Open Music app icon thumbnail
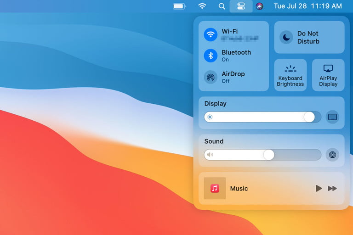353x235 pixels. [215, 188]
